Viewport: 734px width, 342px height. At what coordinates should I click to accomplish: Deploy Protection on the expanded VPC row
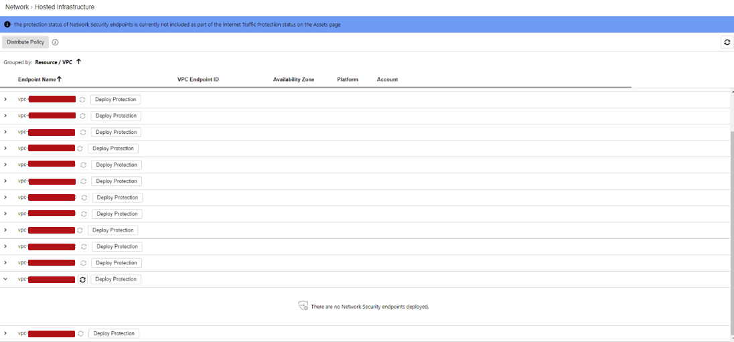coord(116,279)
